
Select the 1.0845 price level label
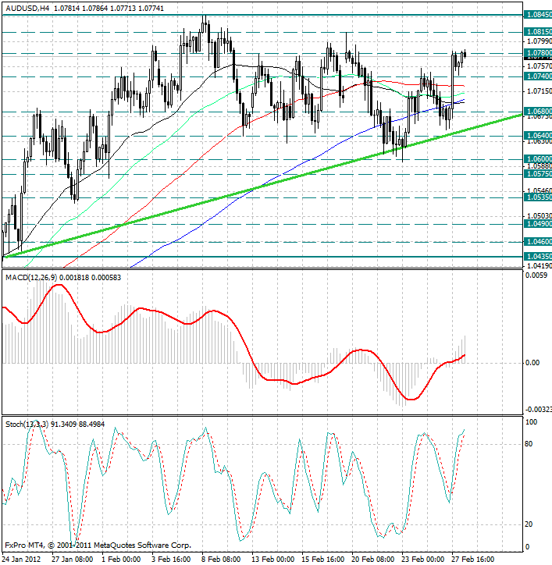click(538, 15)
